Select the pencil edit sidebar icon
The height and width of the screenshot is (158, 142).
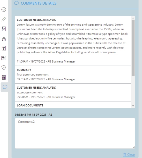[x=4, y=19]
